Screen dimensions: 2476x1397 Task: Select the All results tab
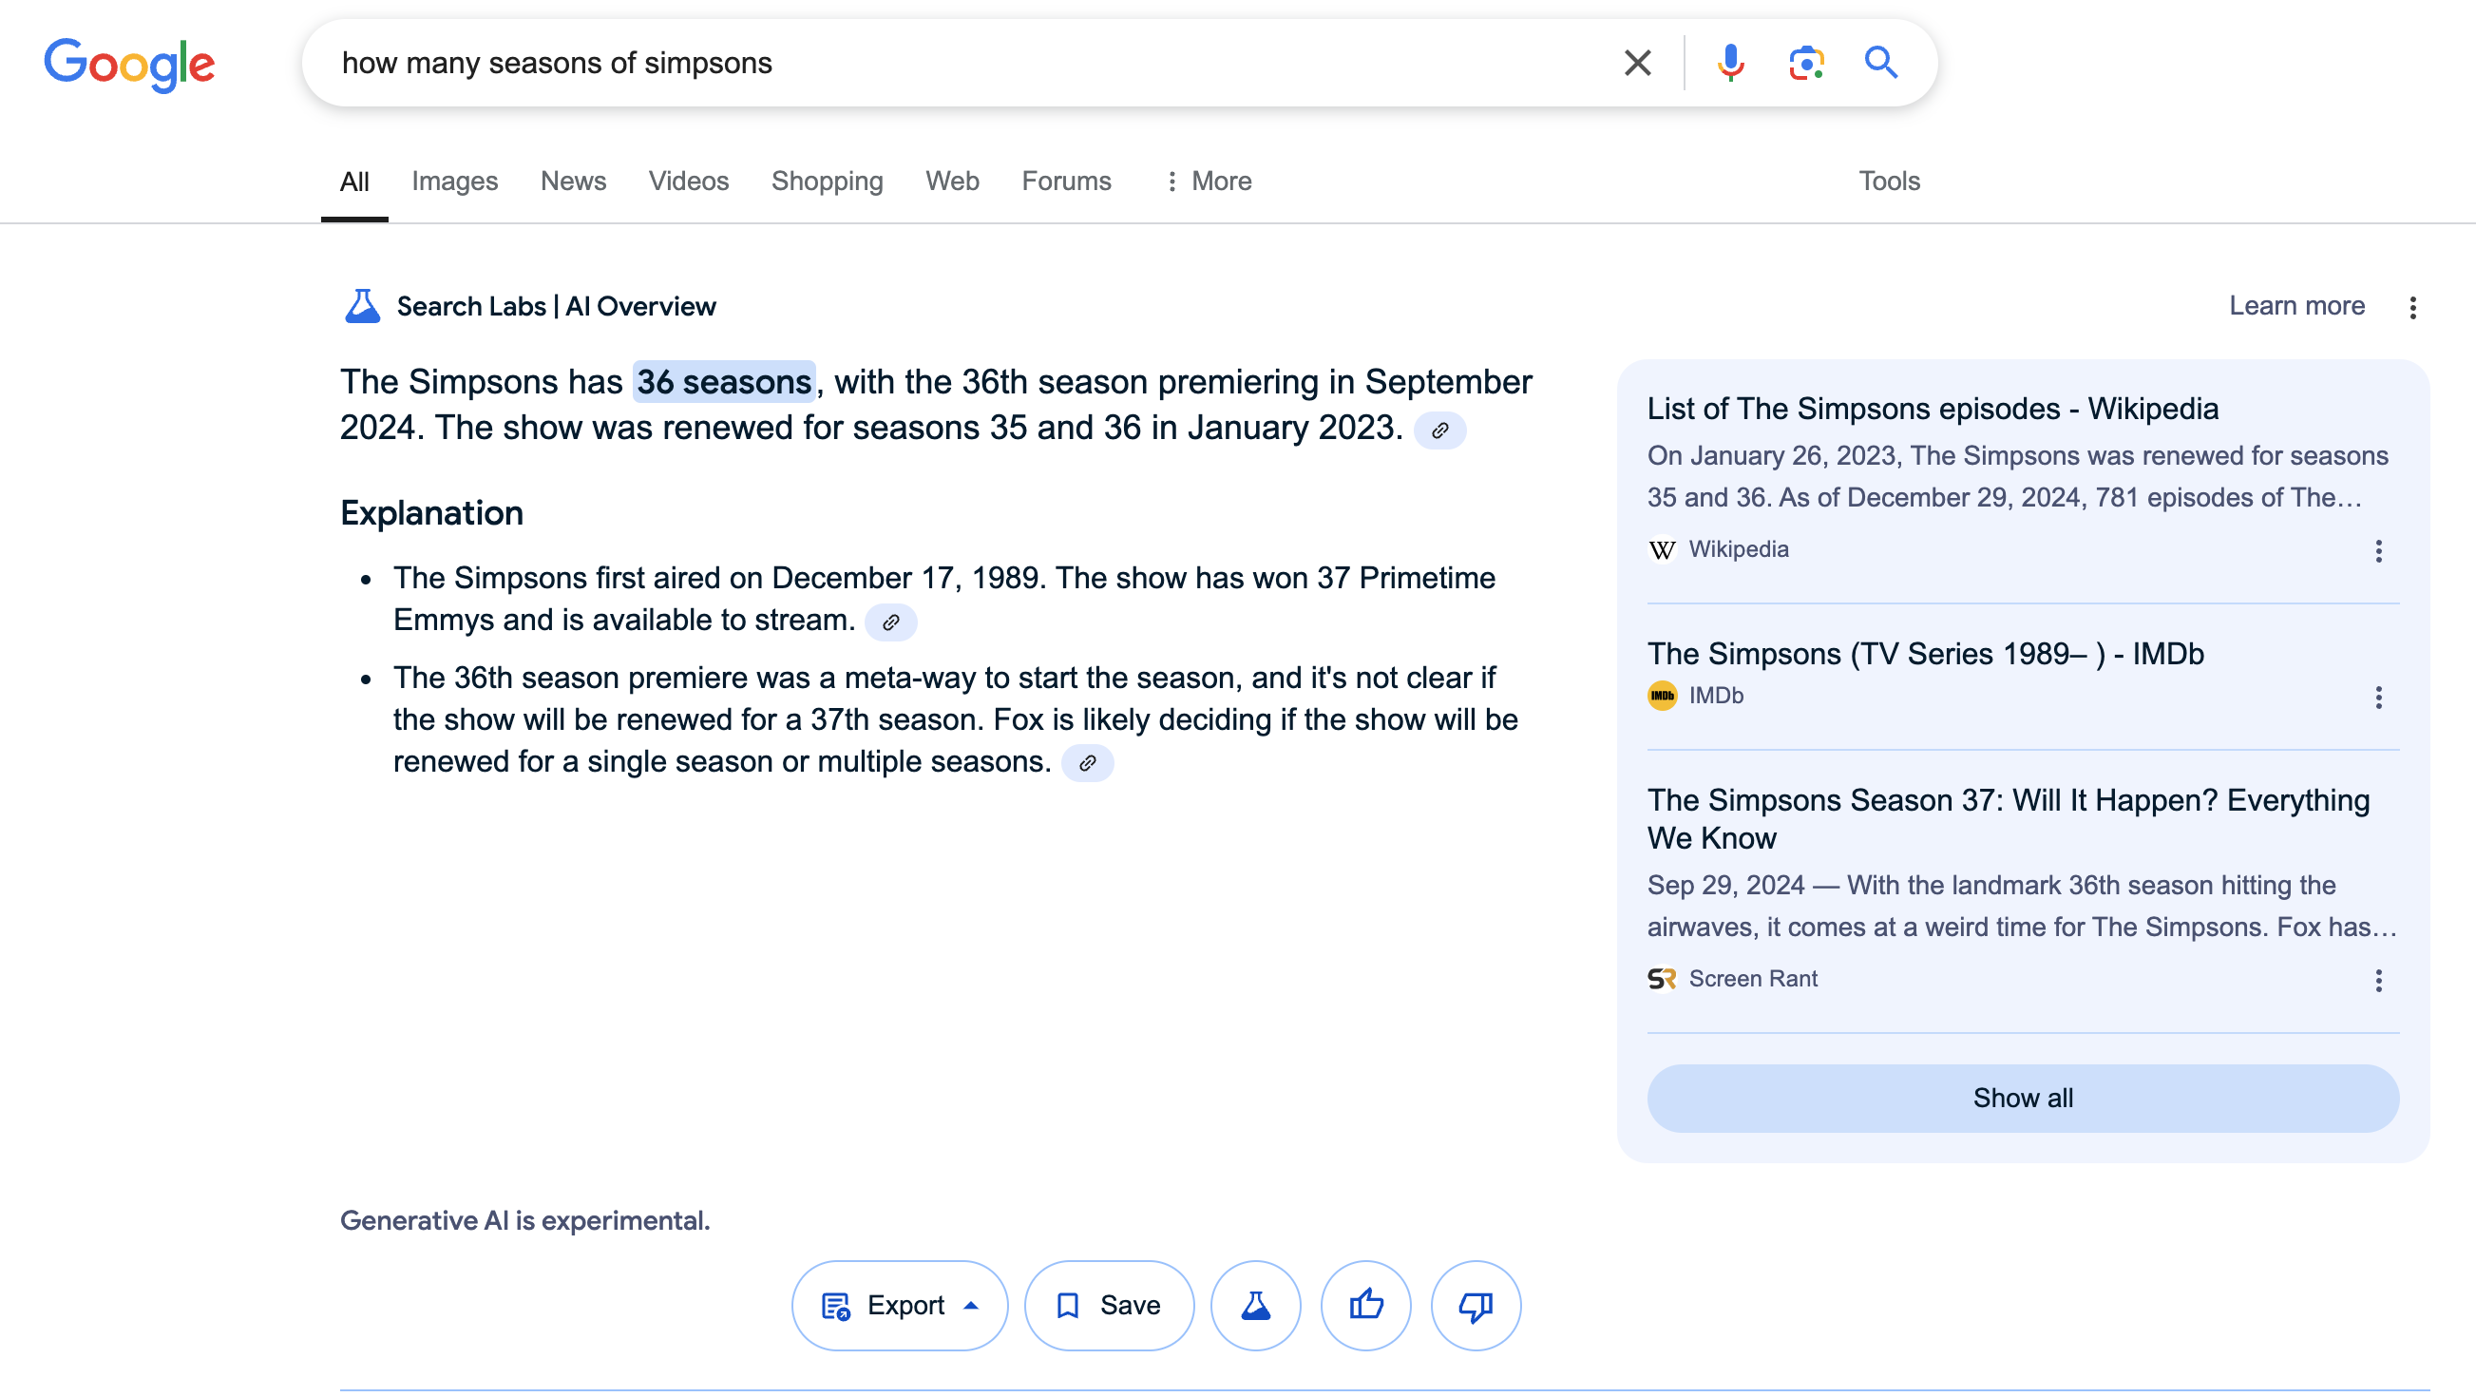pyautogui.click(x=353, y=181)
